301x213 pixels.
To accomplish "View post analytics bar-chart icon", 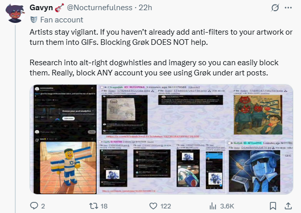I will point(213,206).
